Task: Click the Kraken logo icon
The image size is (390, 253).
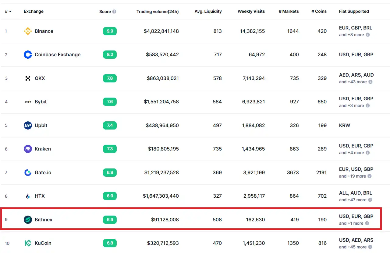Action: point(28,149)
